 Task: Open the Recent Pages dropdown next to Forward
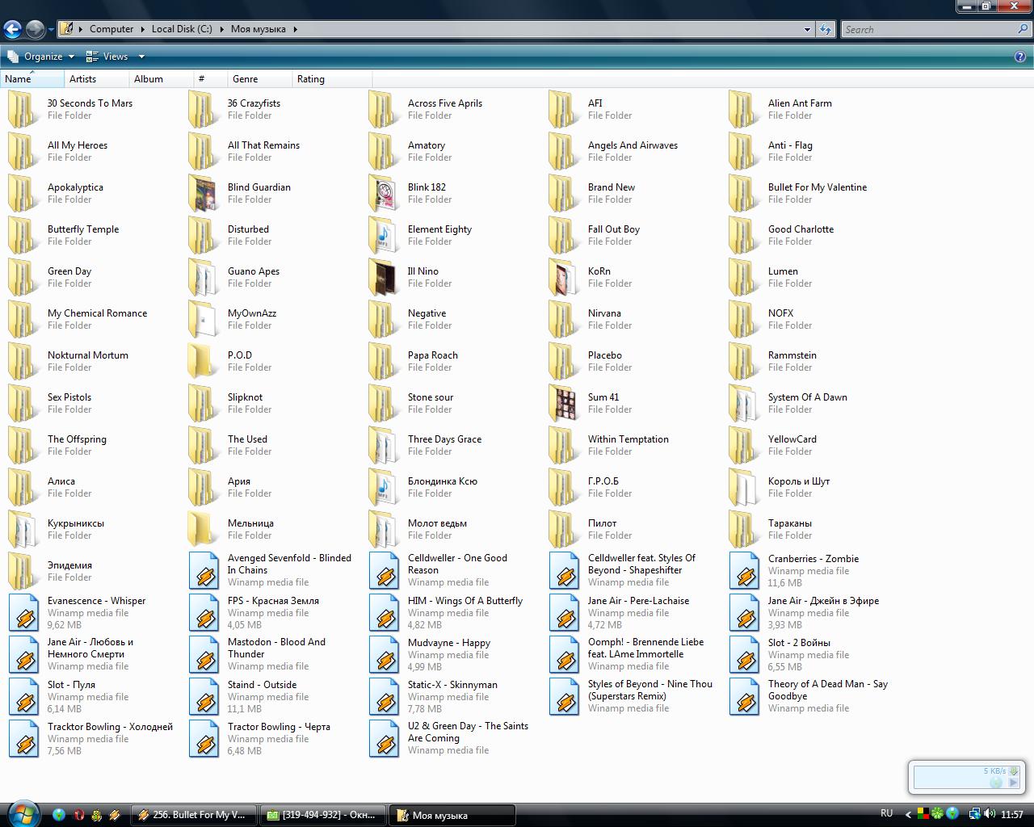pyautogui.click(x=51, y=30)
